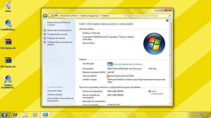
Task: Click the computer icon in the address bar
Action: click(56, 16)
